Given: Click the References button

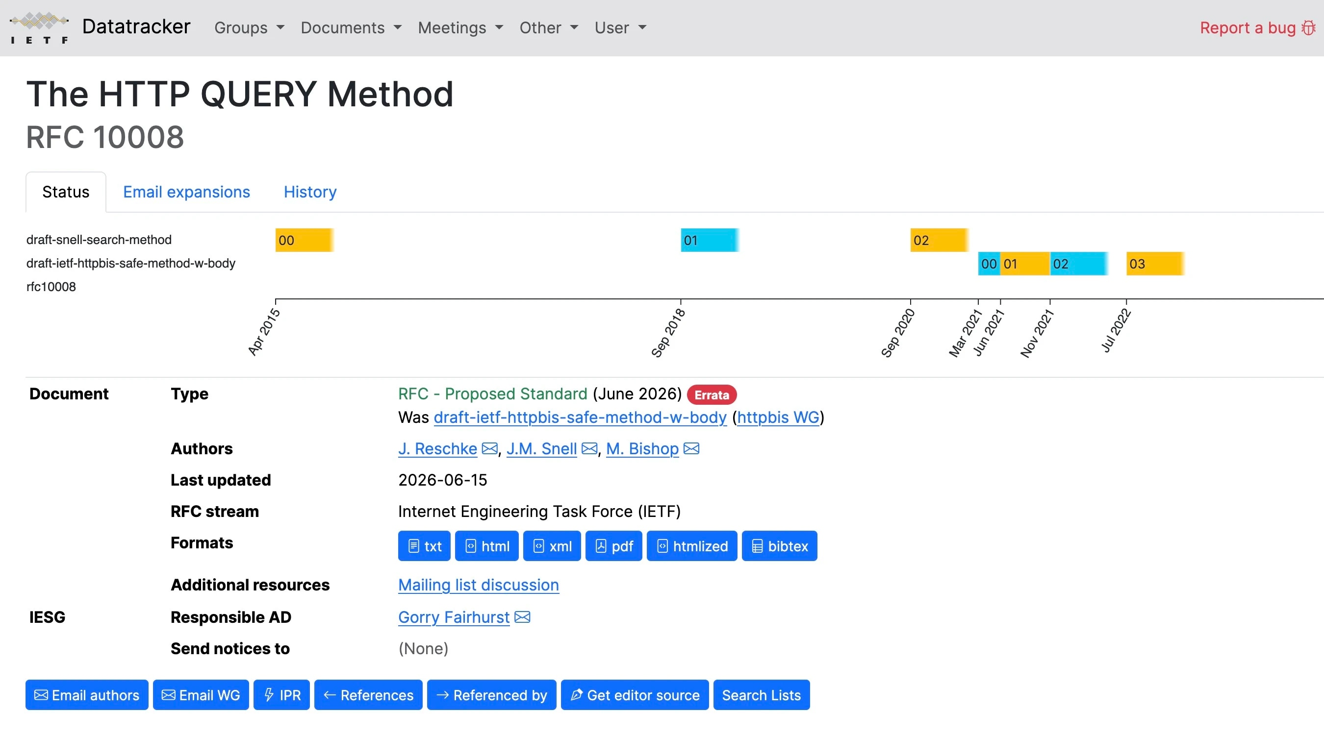Looking at the screenshot, I should pos(369,695).
